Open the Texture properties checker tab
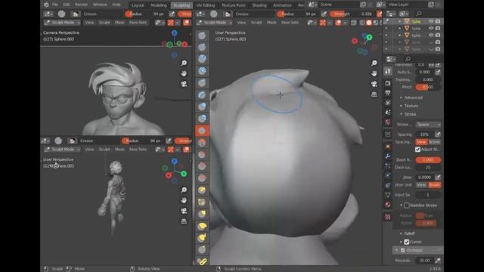 tap(388, 217)
